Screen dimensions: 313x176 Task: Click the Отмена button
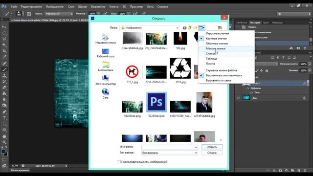212,153
